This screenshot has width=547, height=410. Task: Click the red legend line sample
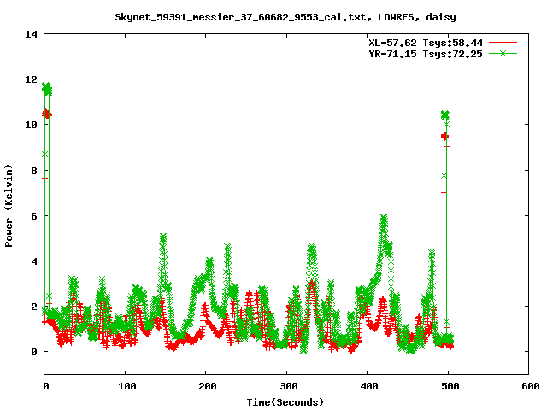point(504,42)
